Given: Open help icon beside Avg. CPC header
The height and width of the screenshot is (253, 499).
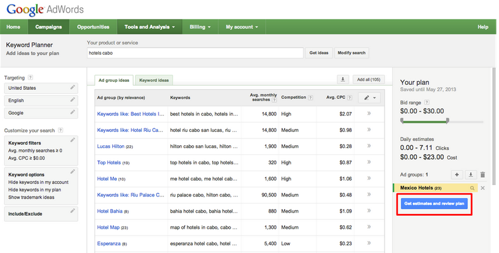Looking at the screenshot, I should pos(350,98).
